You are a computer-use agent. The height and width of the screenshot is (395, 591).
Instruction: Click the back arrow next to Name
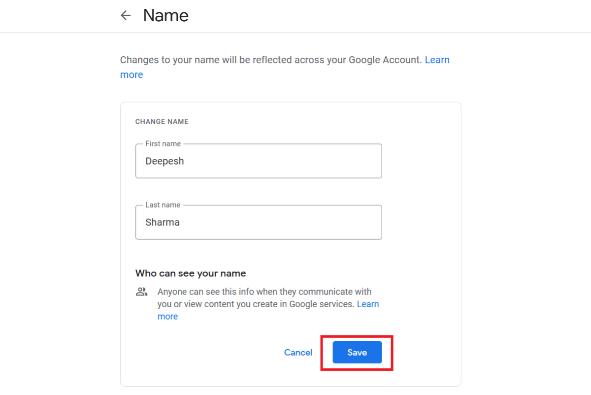(x=126, y=16)
